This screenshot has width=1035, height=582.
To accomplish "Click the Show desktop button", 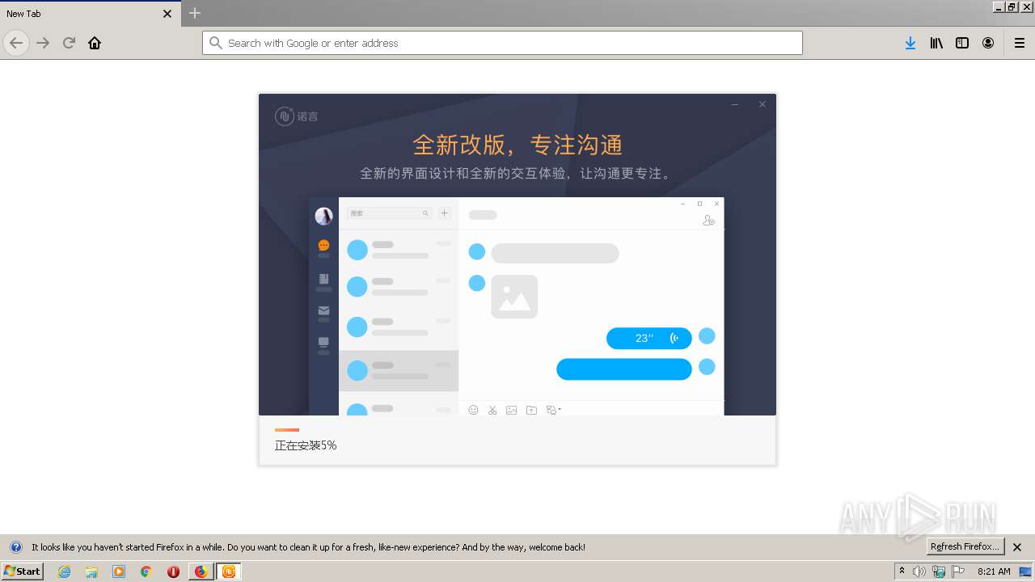I will tap(1026, 571).
